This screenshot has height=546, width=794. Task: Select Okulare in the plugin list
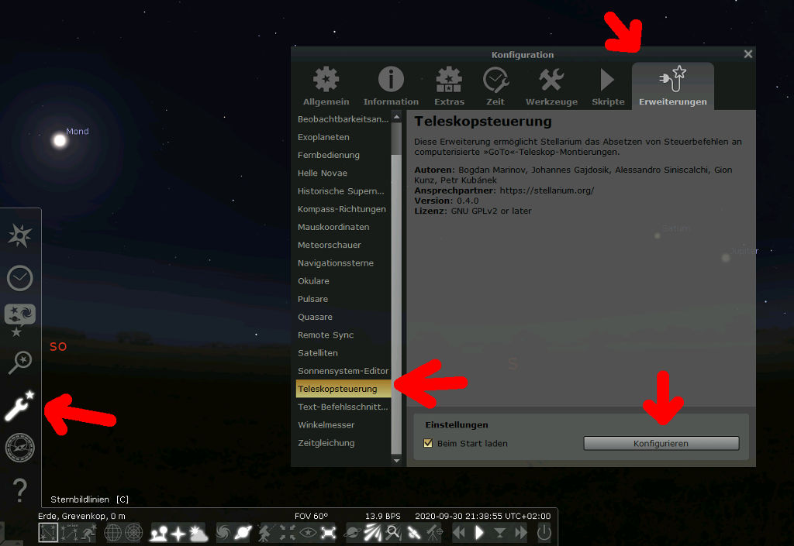(x=313, y=281)
